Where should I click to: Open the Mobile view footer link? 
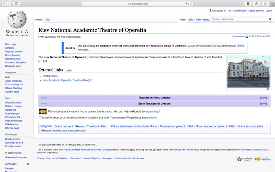tap(139, 158)
